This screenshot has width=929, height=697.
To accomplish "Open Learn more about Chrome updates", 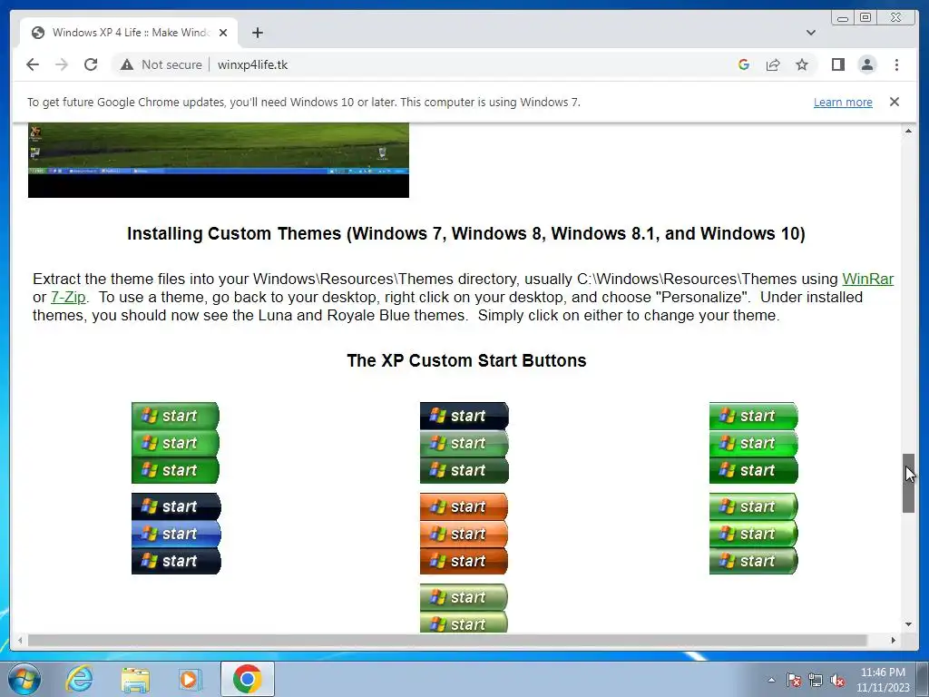I will pos(843,102).
